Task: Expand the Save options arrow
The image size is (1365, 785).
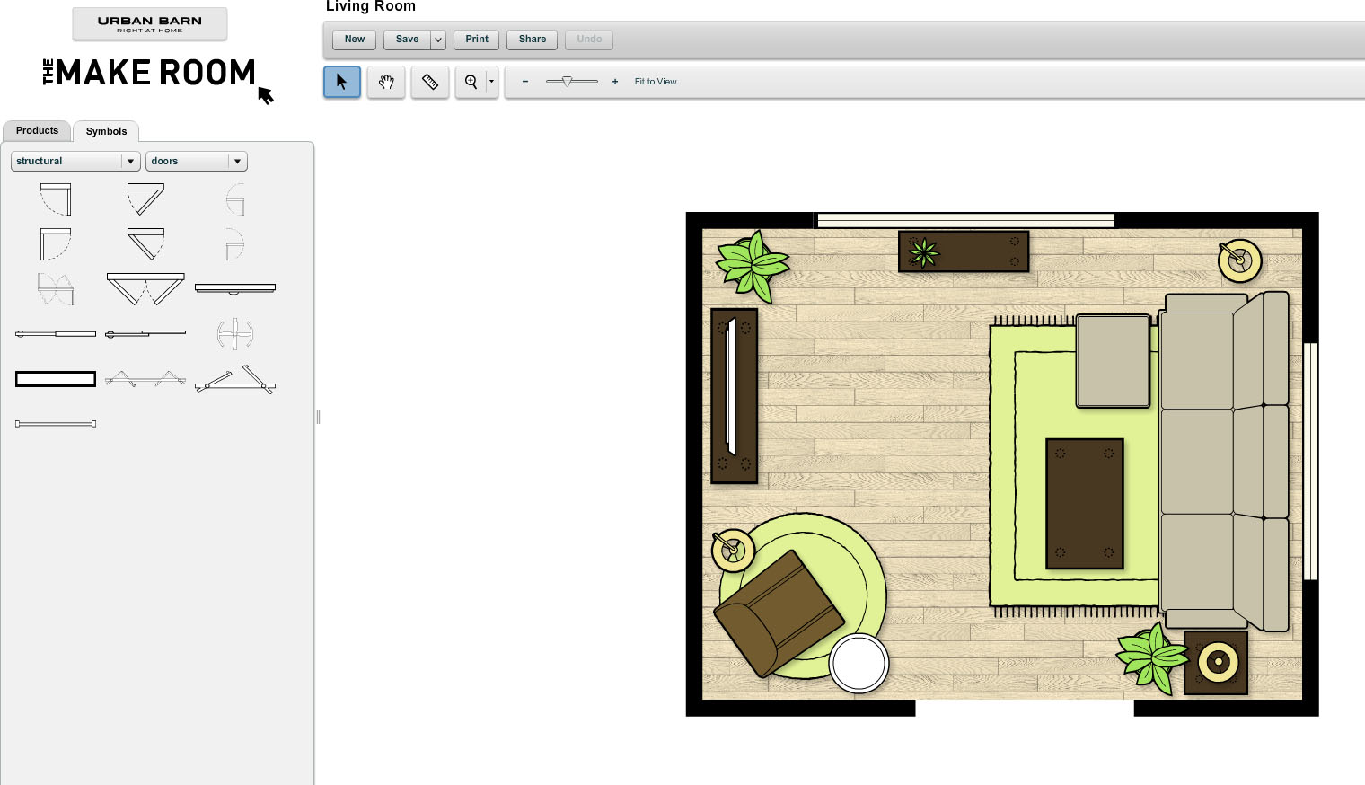Action: pyautogui.click(x=438, y=40)
